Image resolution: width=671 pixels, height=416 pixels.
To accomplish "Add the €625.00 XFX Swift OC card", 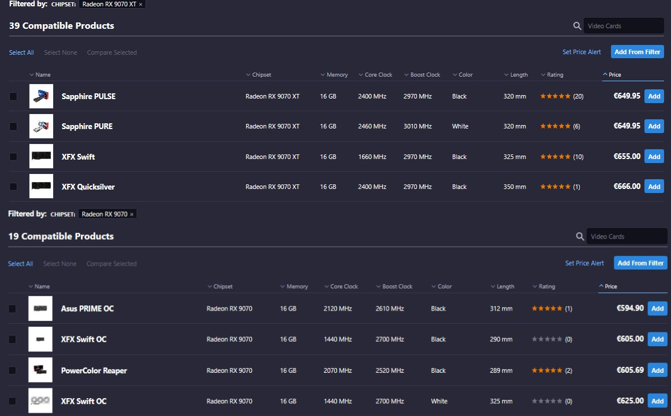I will click(657, 401).
